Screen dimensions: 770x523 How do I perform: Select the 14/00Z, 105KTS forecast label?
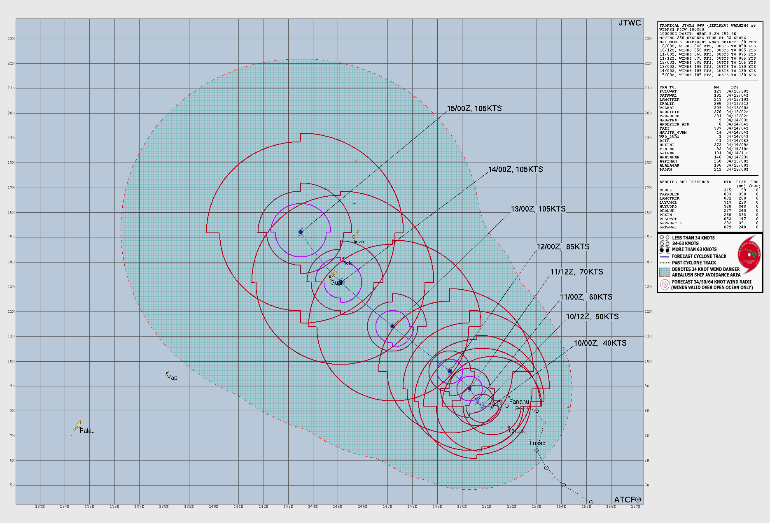[x=516, y=170]
